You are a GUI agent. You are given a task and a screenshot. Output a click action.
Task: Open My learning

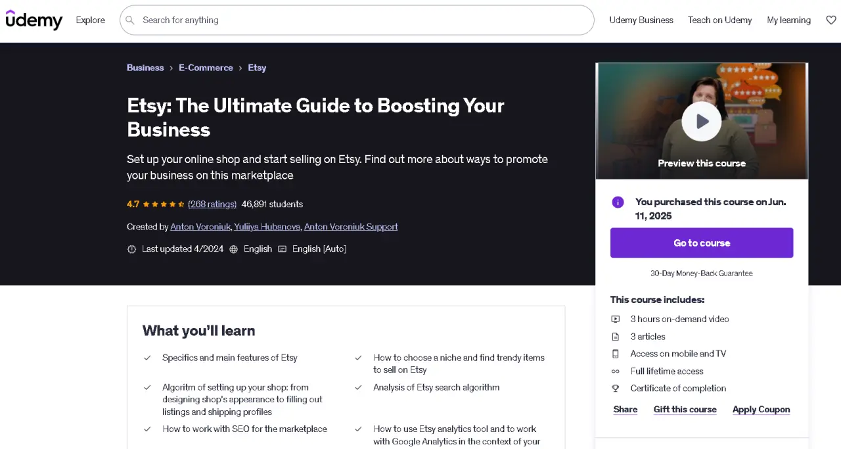pyautogui.click(x=789, y=20)
